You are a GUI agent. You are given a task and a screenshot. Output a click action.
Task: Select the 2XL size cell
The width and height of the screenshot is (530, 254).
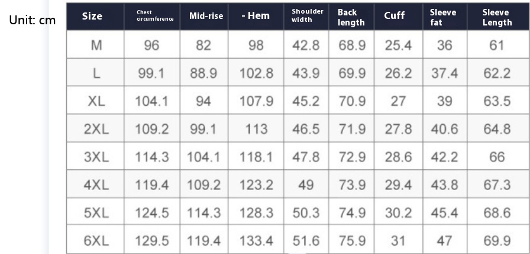point(96,129)
